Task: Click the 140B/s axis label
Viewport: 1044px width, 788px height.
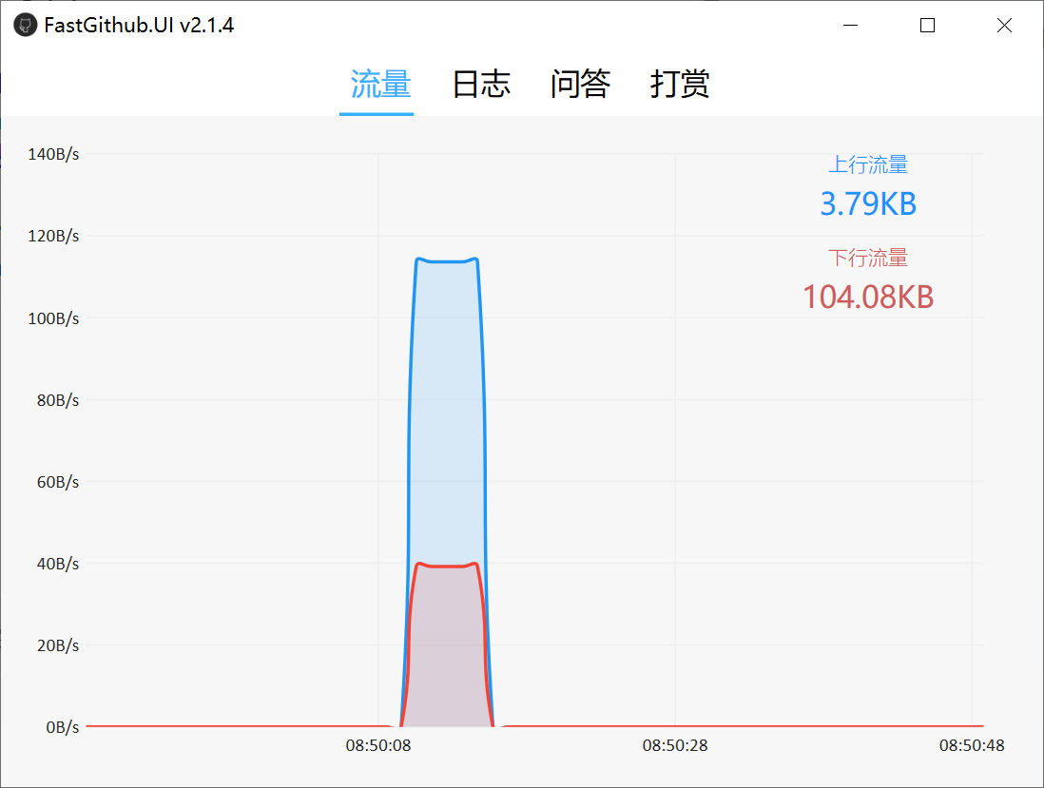Action: 53,154
